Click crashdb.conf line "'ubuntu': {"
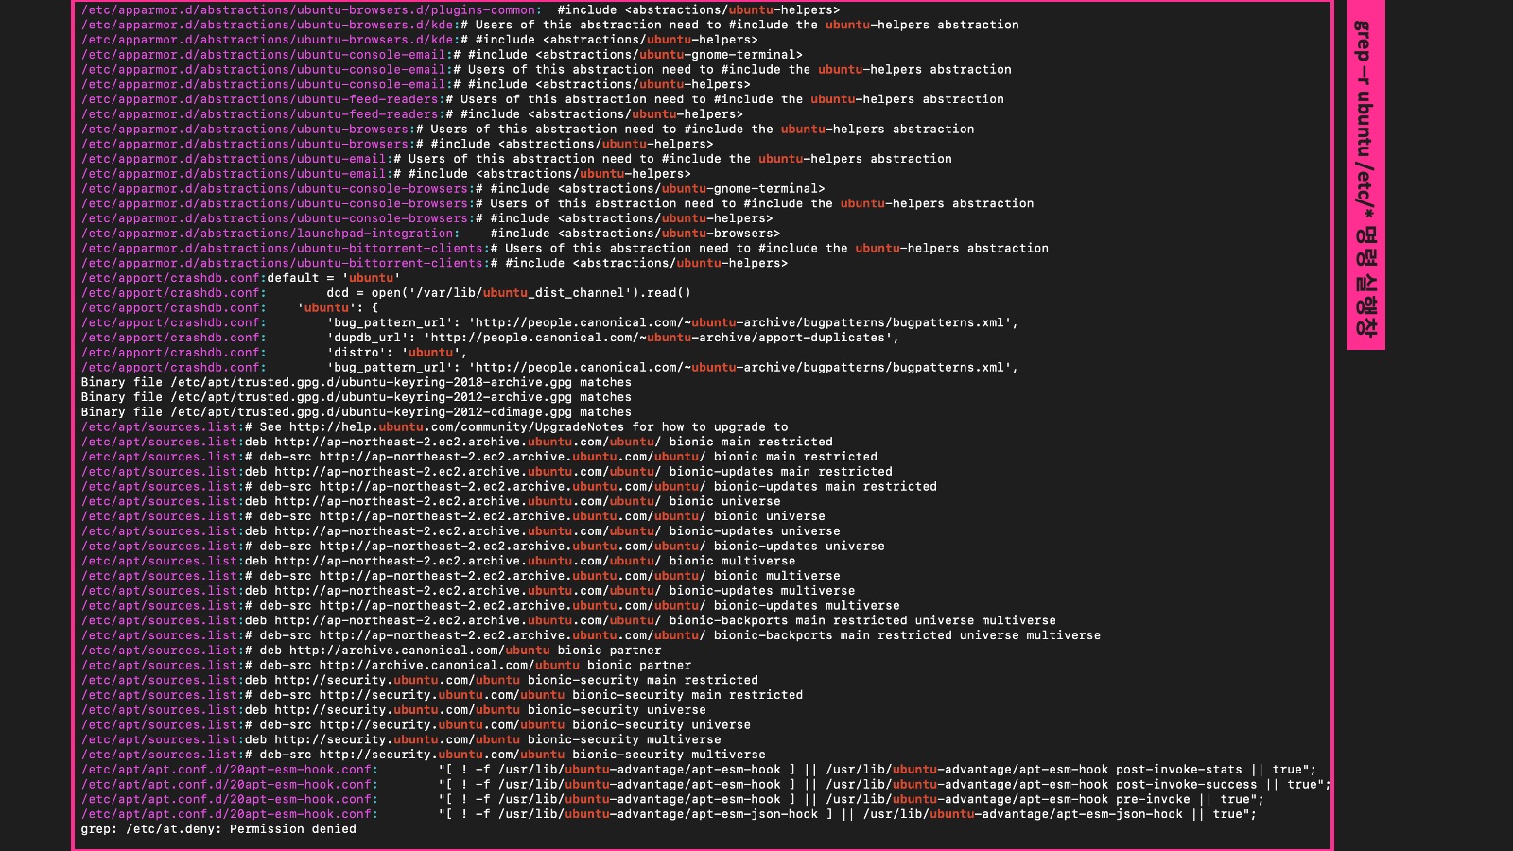This screenshot has height=851, width=1513. (230, 308)
